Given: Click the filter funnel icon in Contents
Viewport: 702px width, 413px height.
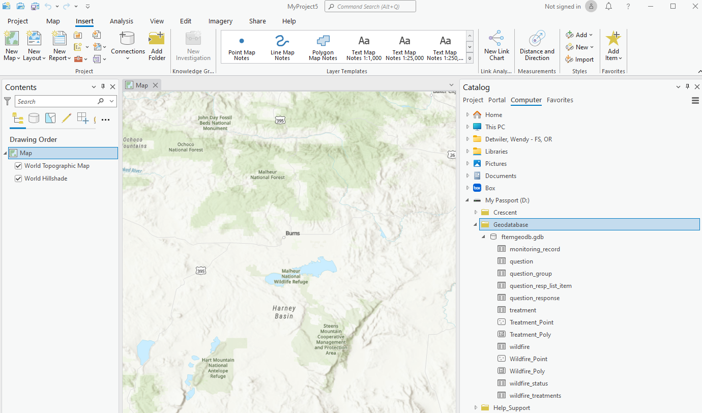Looking at the screenshot, I should (7, 102).
